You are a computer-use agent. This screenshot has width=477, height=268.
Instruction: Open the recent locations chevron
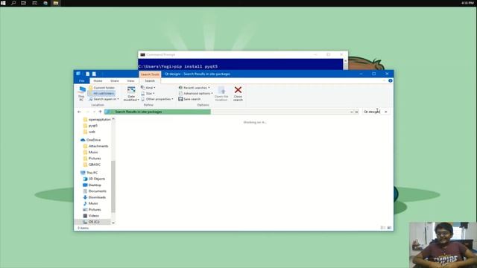94,112
